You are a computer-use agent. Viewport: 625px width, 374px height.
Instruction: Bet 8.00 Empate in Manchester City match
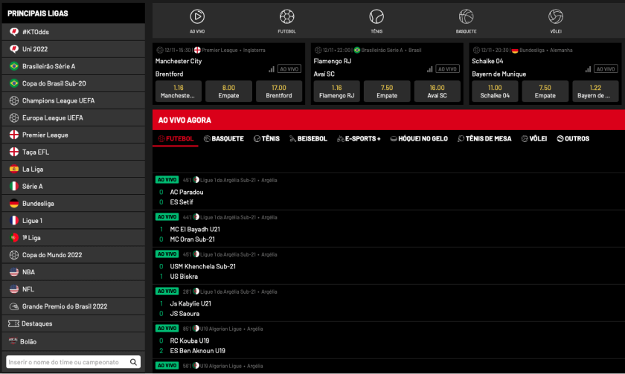point(228,91)
